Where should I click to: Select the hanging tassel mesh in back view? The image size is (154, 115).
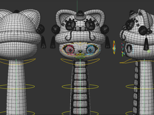[x=43, y=42]
